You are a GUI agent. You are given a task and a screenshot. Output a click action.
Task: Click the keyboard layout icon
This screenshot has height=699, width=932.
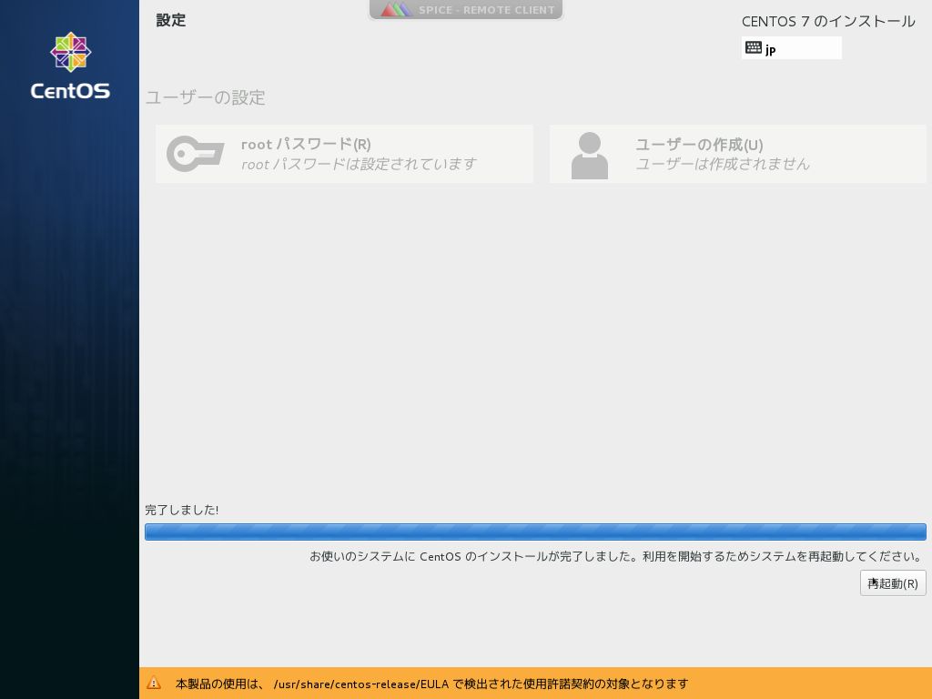[x=754, y=48]
